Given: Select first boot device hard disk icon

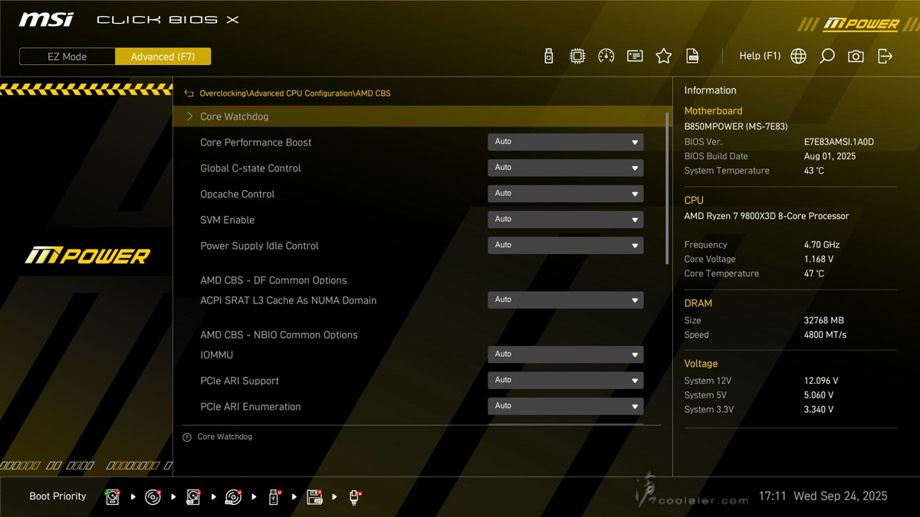Looking at the screenshot, I should [x=113, y=497].
